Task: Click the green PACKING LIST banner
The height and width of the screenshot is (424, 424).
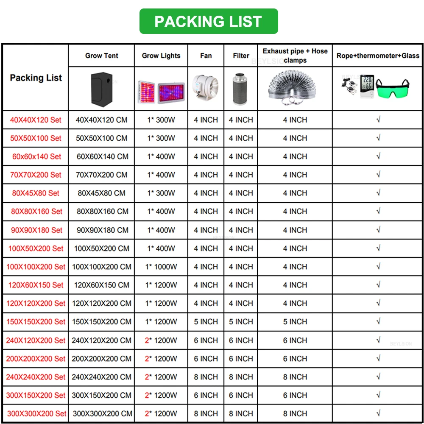Action: click(x=208, y=21)
